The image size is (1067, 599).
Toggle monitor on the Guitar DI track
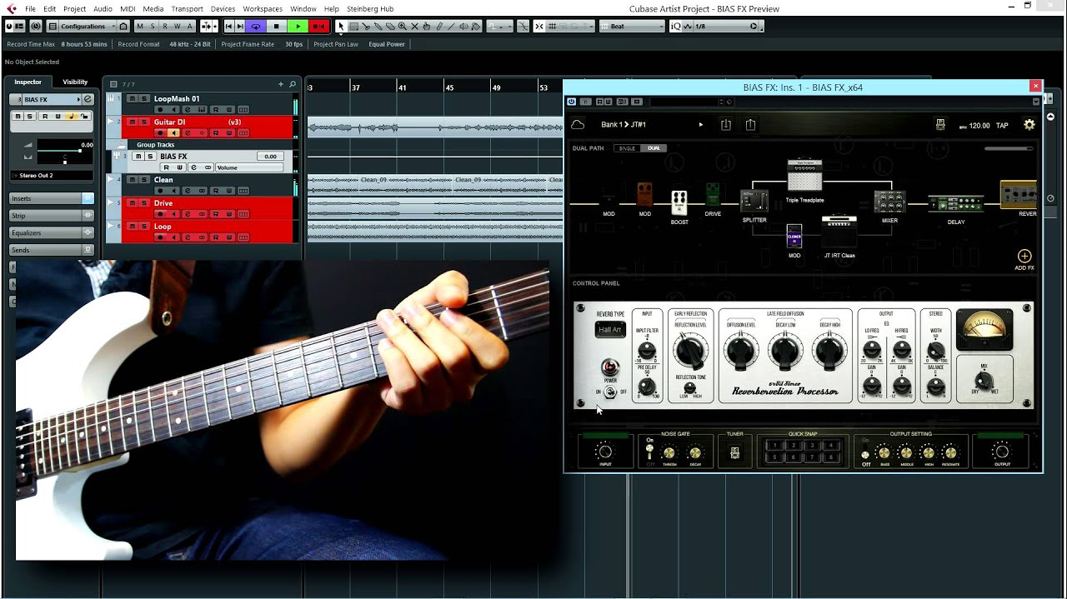173,133
